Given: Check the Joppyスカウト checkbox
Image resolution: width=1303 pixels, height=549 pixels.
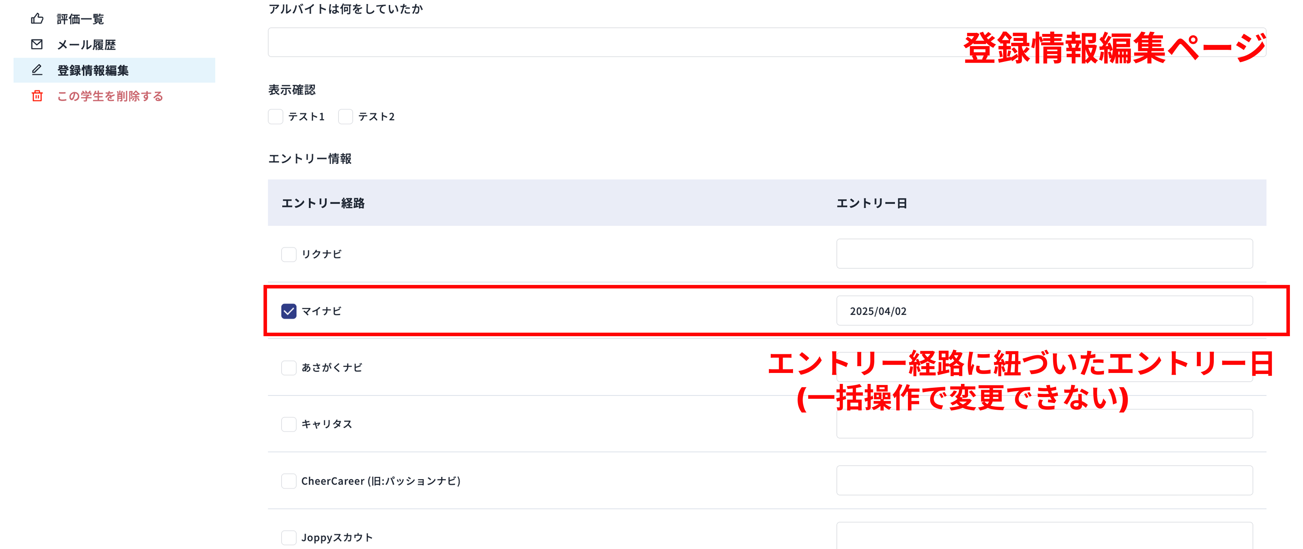Looking at the screenshot, I should coord(289,537).
